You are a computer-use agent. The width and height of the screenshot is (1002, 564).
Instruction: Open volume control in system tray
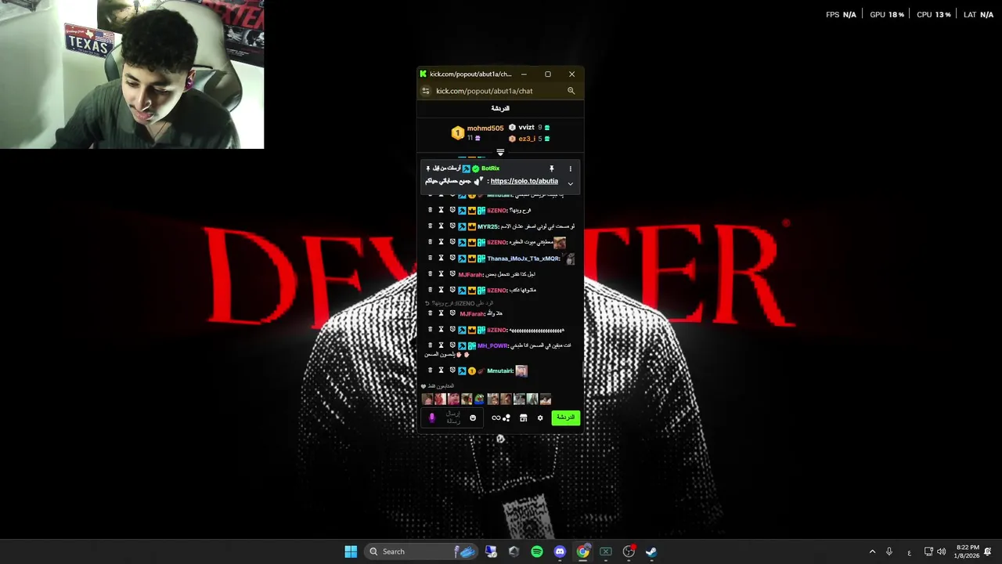click(x=941, y=551)
